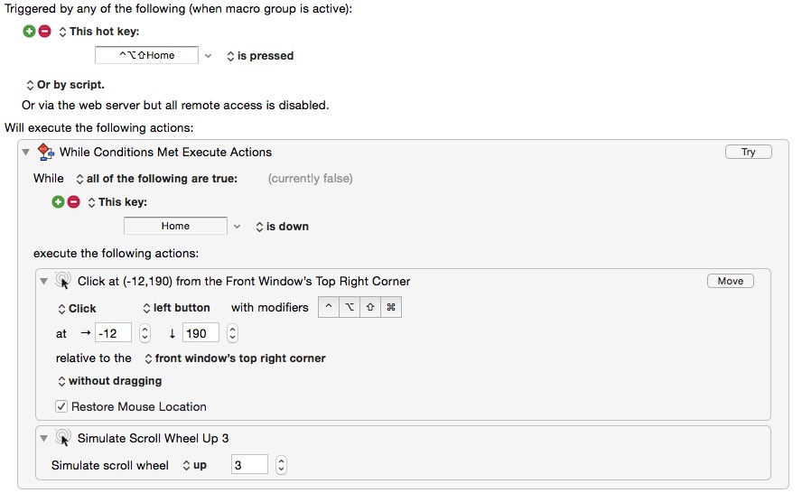Remove the 'This key' condition with red minus
This screenshot has width=802, height=493.
74,202
